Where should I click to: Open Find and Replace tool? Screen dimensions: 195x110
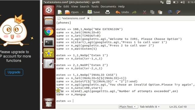pos(178,12)
